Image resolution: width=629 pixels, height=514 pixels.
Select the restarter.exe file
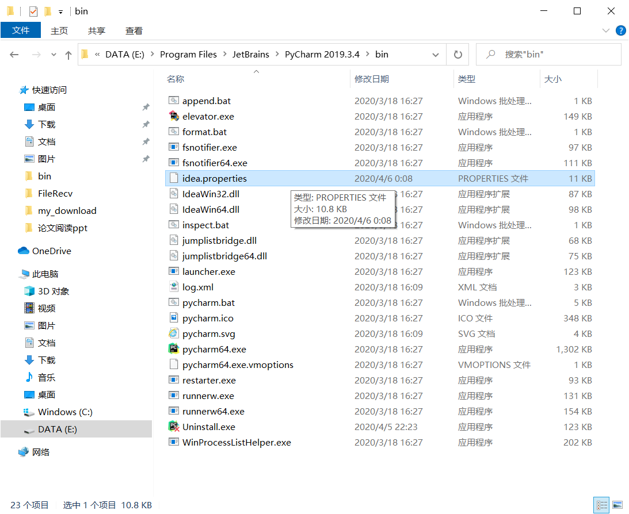pos(380,380)
